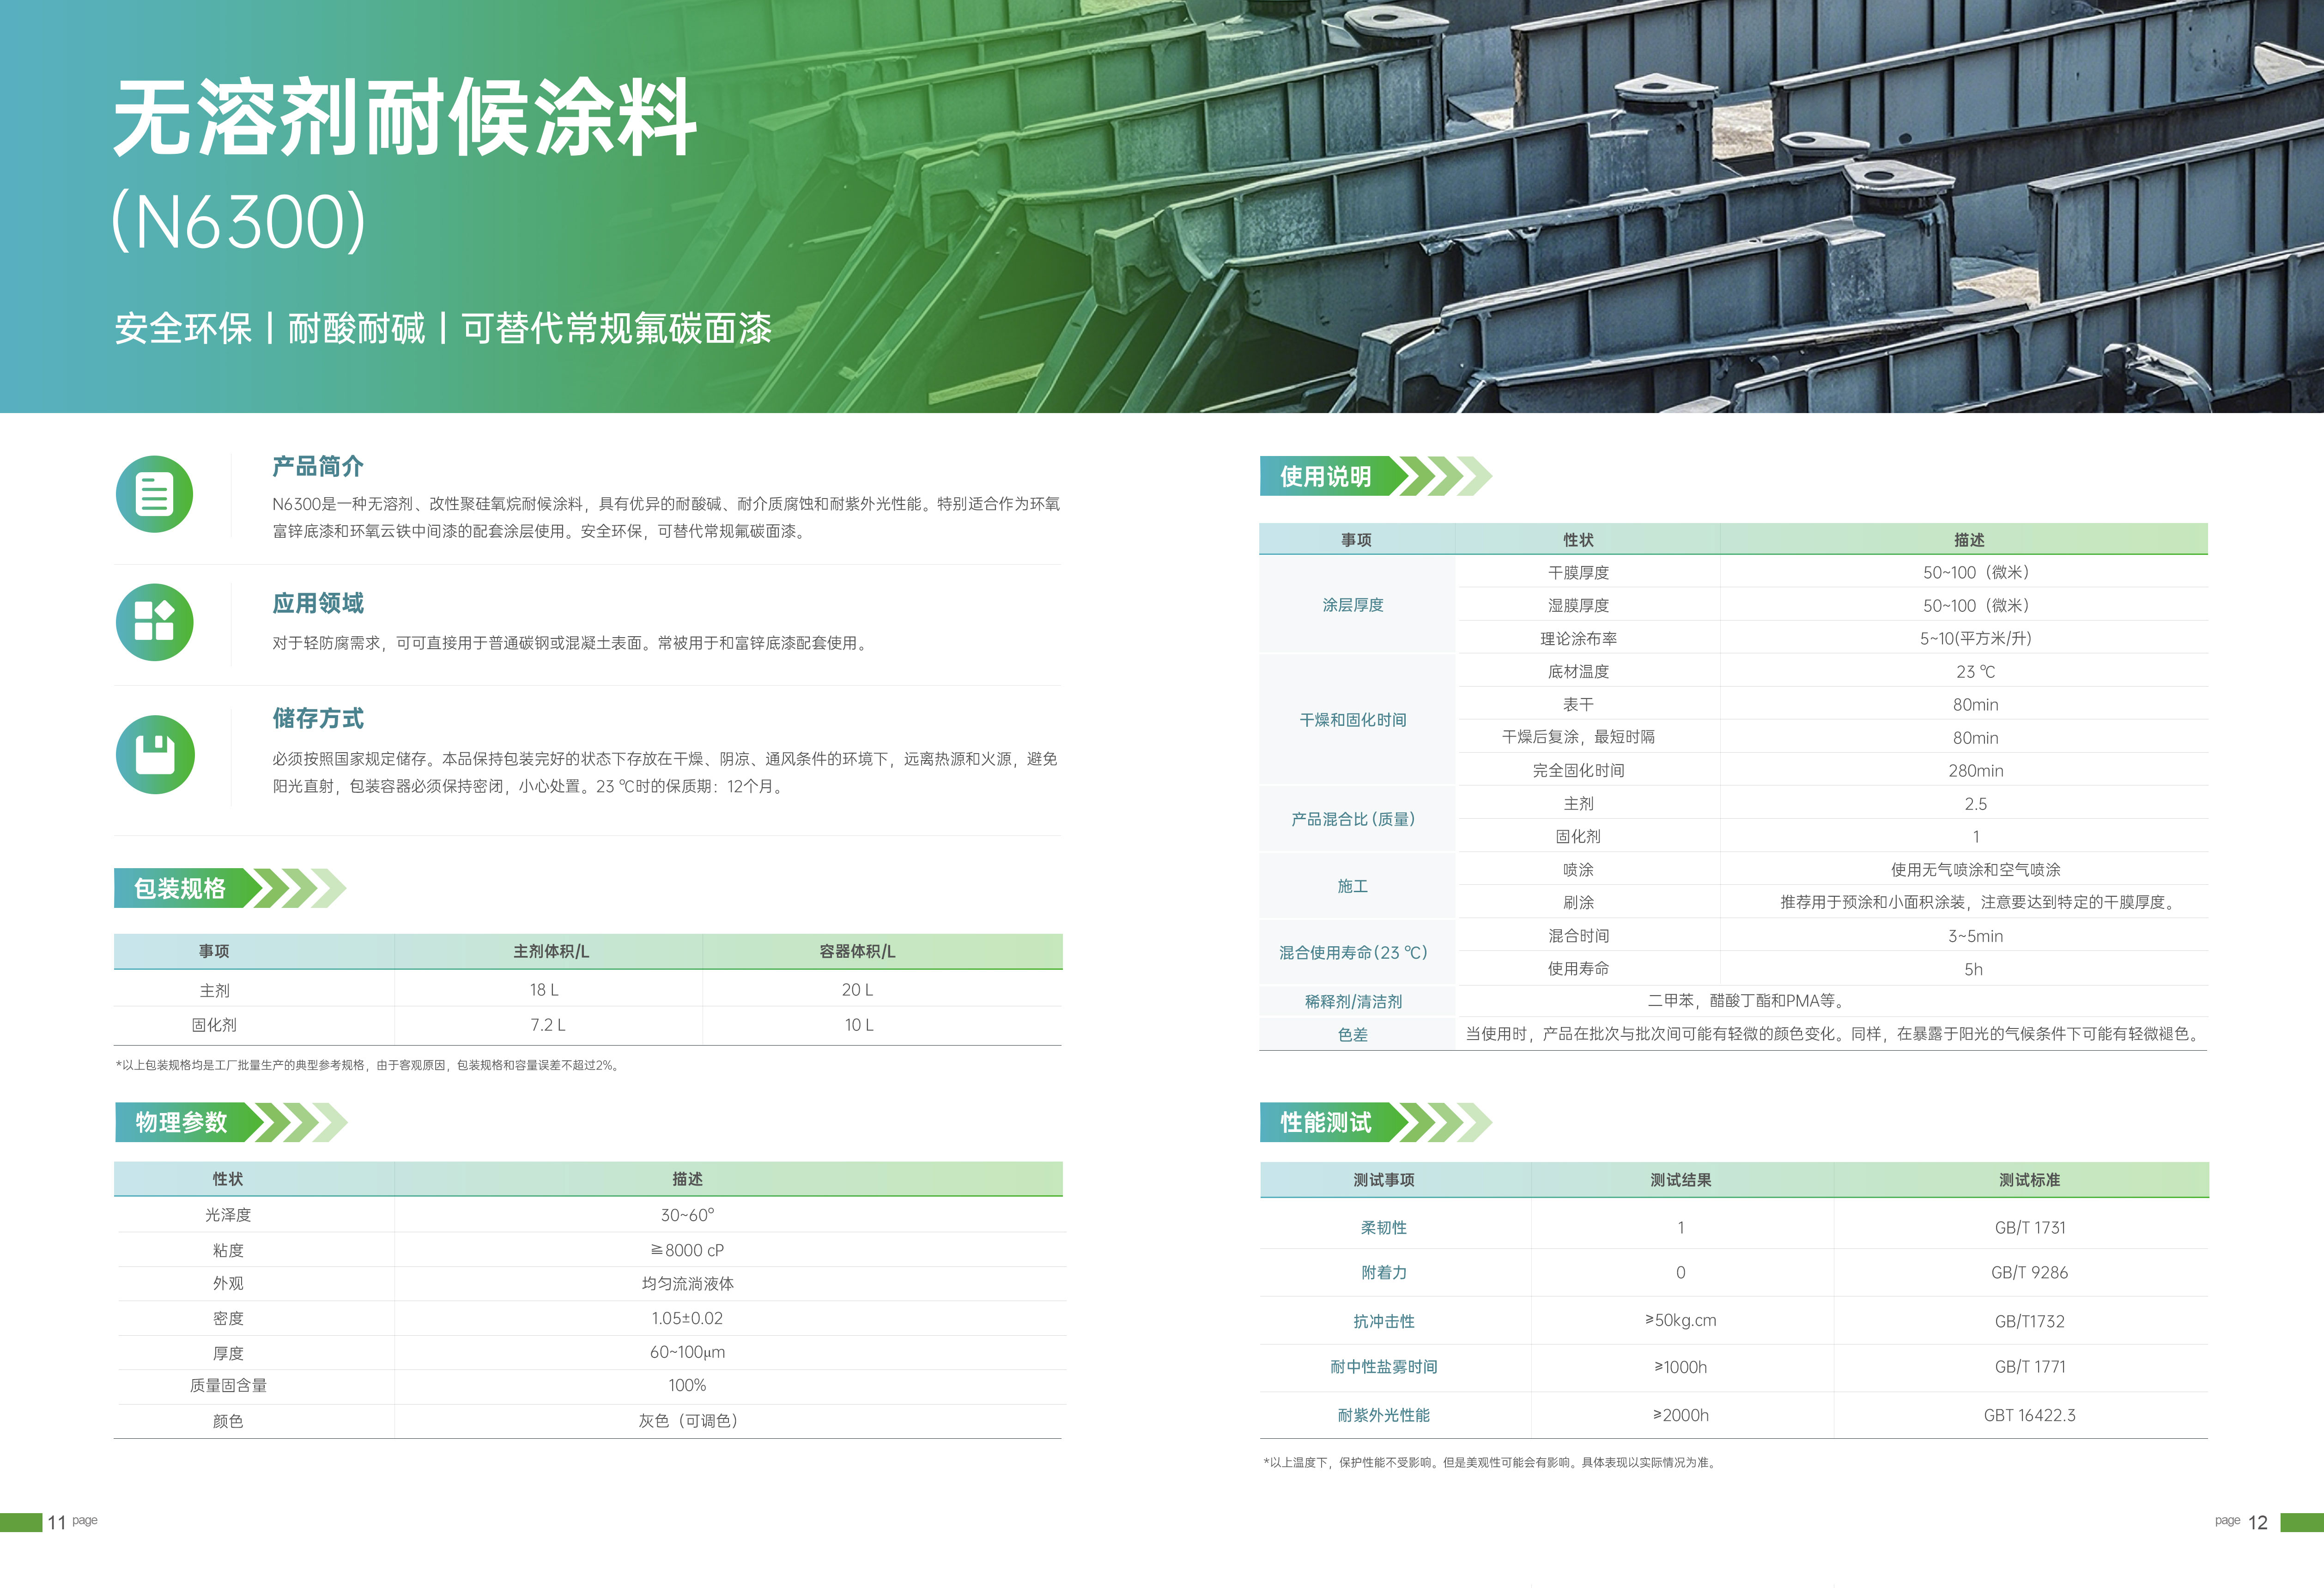
Task: Click the 物理参数 section header label
Action: [x=181, y=1122]
